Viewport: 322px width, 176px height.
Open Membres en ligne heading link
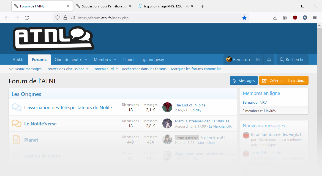(x=261, y=93)
